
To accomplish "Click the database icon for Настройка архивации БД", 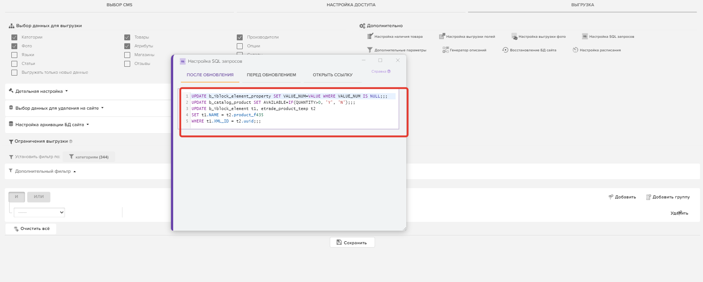I will pyautogui.click(x=11, y=124).
